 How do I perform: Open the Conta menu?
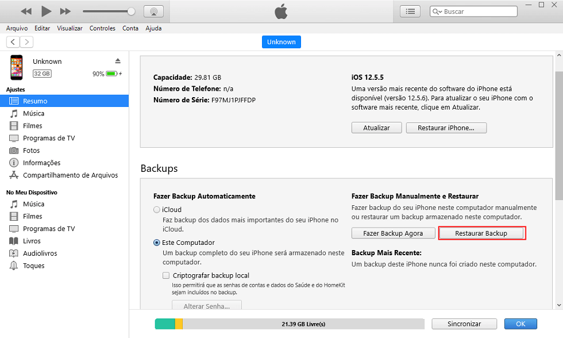[130, 28]
